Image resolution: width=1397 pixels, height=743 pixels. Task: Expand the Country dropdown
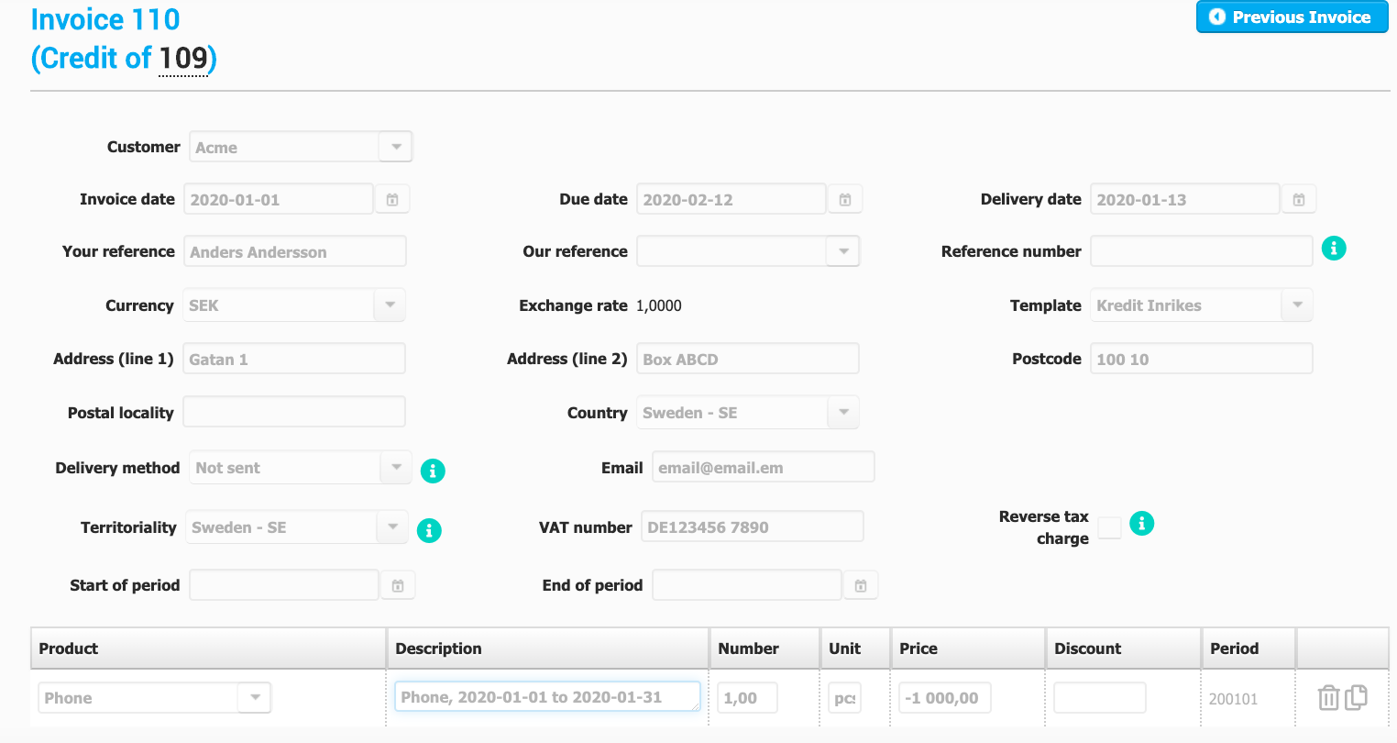pyautogui.click(x=843, y=412)
